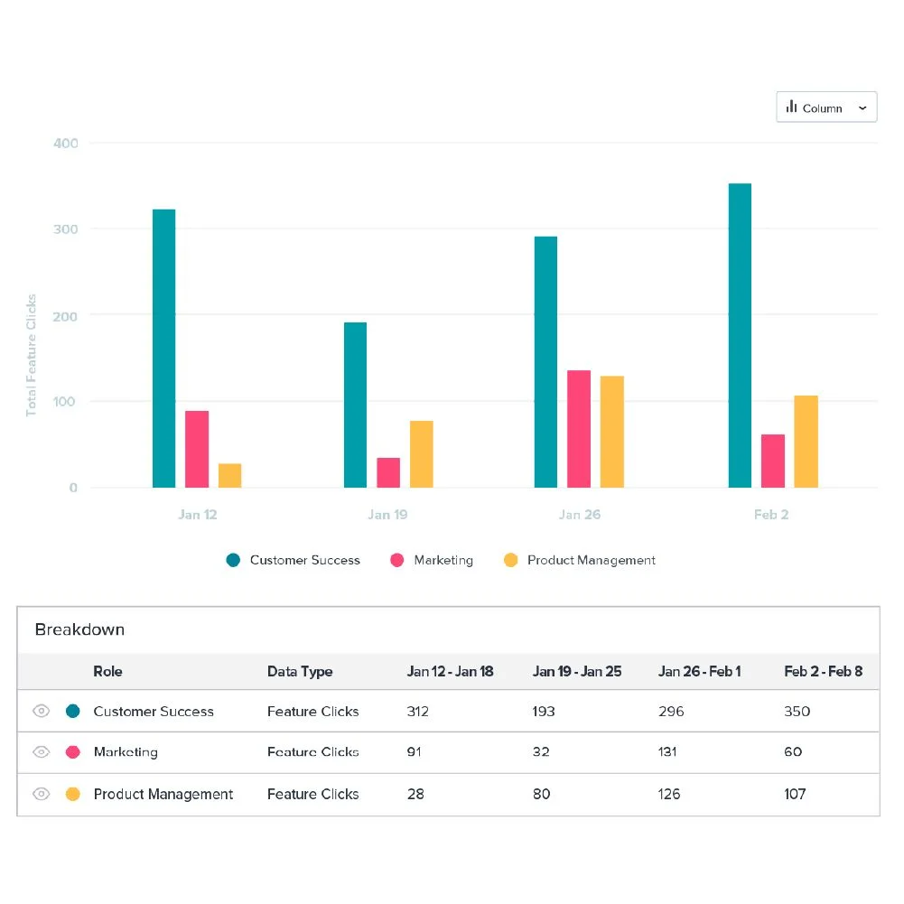Select the Data Type column header
Viewport: 904px width, 904px height.
[300, 671]
